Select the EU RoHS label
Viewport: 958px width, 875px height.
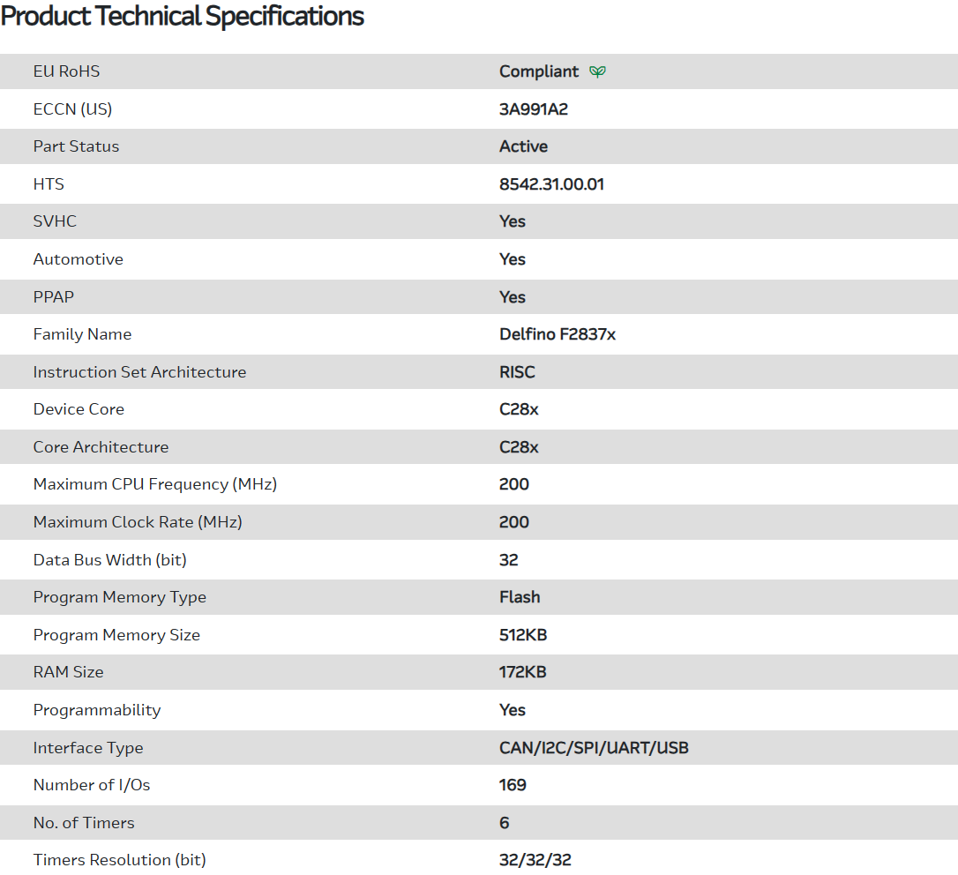point(66,71)
